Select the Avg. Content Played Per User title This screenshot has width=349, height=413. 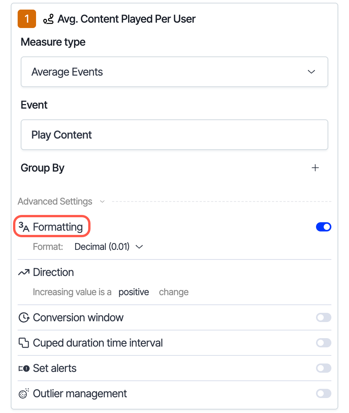[127, 18]
